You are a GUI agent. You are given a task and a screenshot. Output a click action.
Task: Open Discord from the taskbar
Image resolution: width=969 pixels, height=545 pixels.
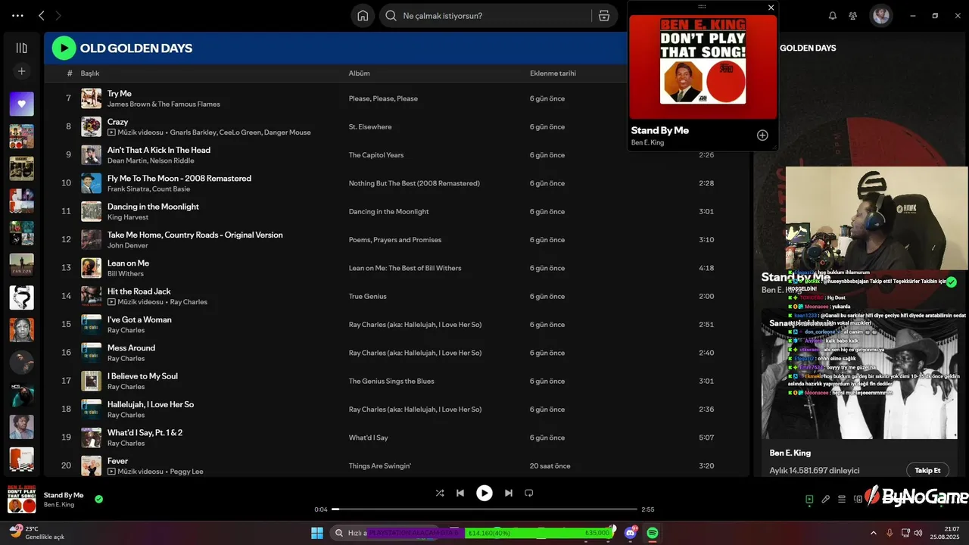631,533
